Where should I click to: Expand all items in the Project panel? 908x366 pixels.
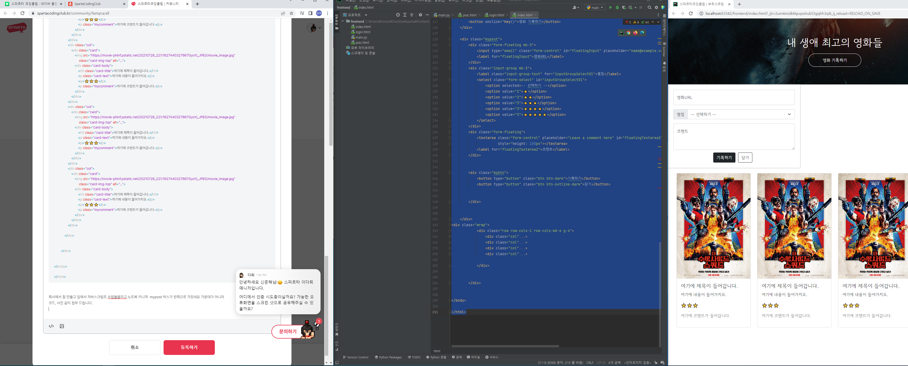(x=405, y=15)
